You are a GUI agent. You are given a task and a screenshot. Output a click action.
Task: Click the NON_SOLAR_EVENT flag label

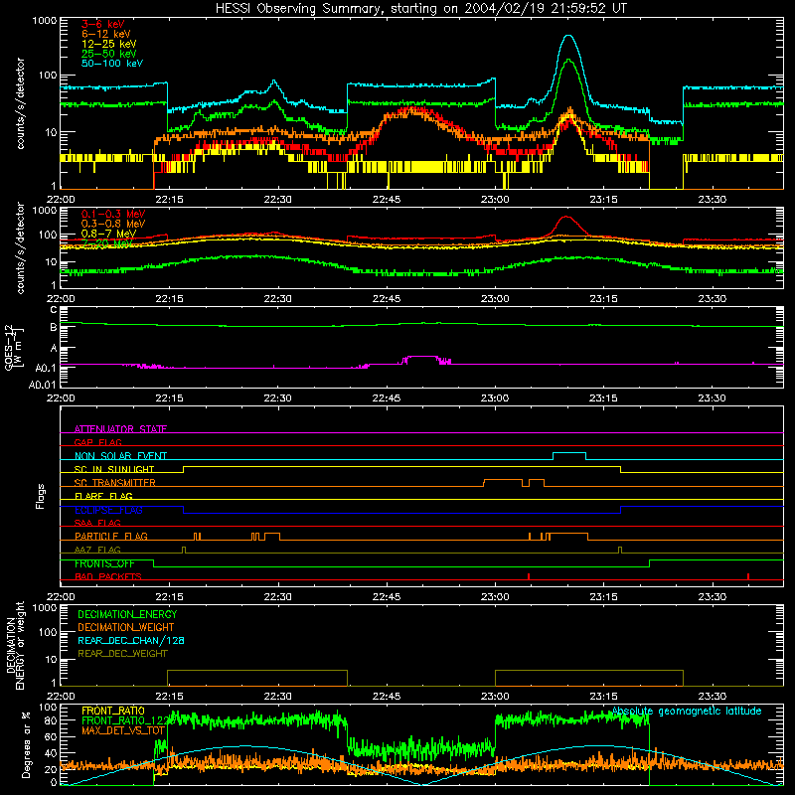tap(120, 456)
